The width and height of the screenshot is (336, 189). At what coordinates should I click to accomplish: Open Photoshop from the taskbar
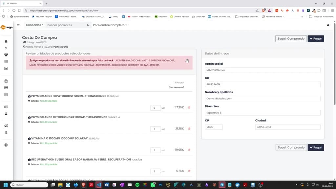tap(160, 185)
